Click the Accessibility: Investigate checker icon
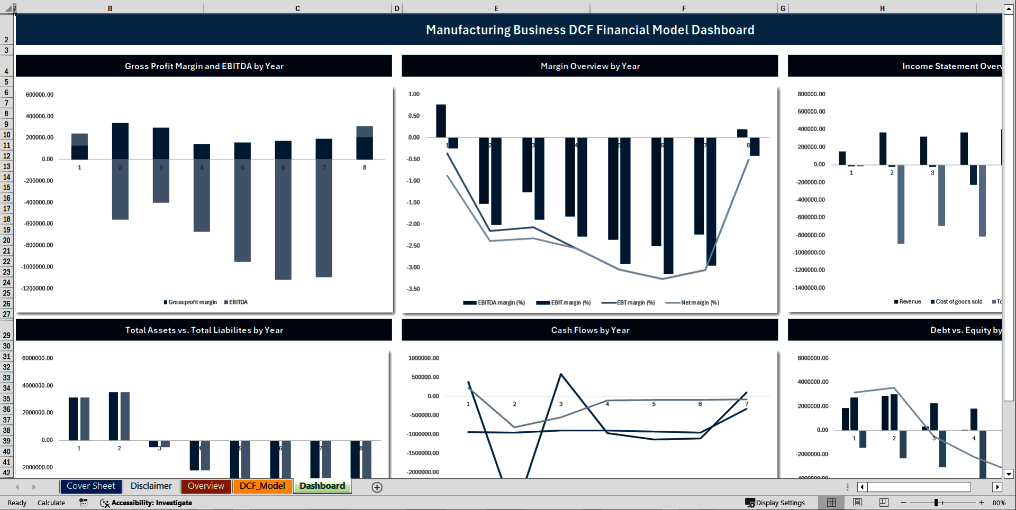This screenshot has height=510, width=1016. (x=104, y=503)
